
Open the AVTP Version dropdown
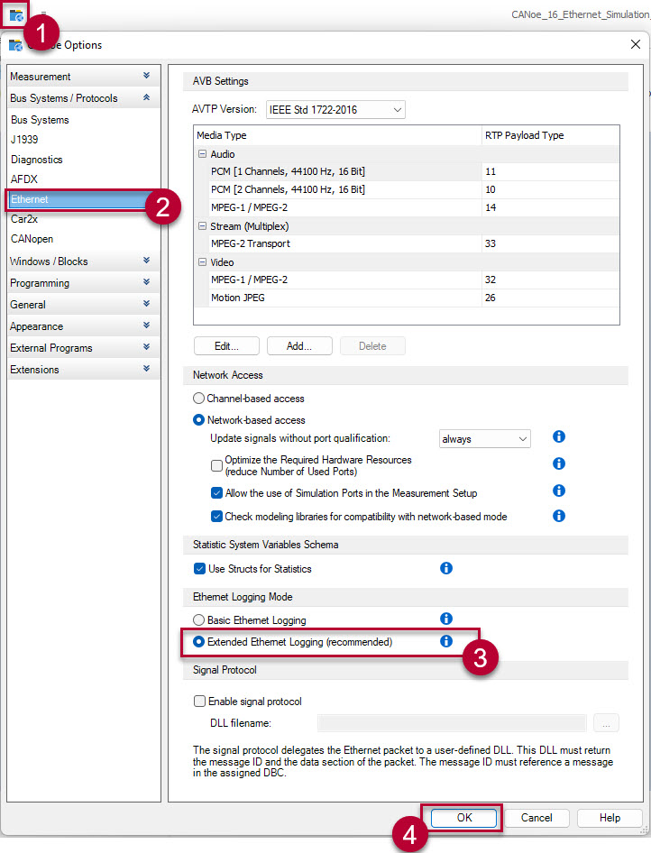(335, 110)
